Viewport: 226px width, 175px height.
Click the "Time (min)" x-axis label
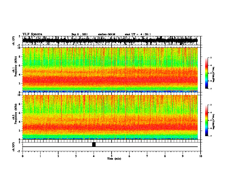[114, 159]
